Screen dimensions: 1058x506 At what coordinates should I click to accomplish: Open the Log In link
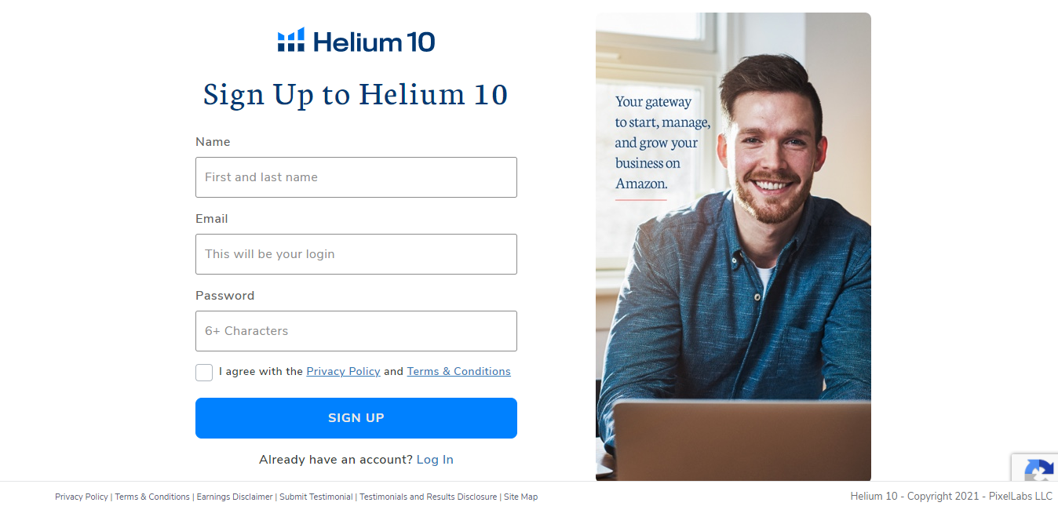(435, 460)
